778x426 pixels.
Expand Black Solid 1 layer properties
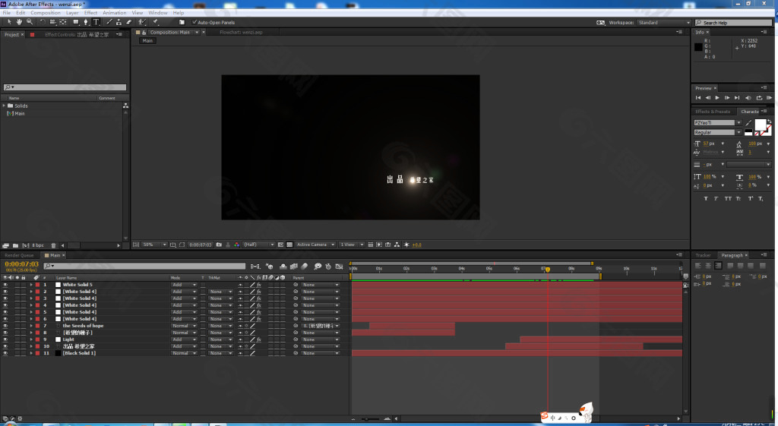coord(30,353)
